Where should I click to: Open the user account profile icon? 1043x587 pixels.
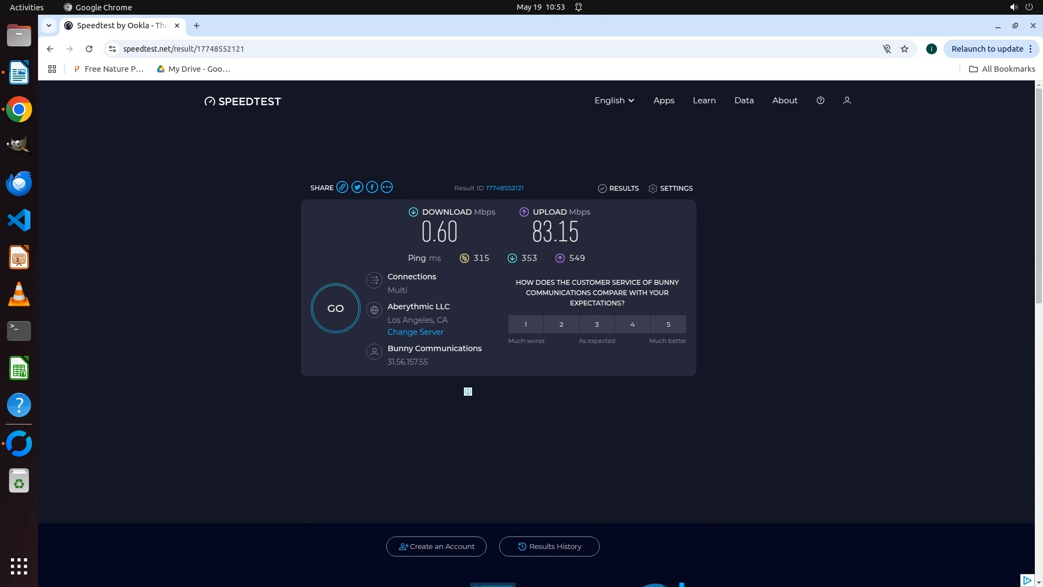(847, 101)
